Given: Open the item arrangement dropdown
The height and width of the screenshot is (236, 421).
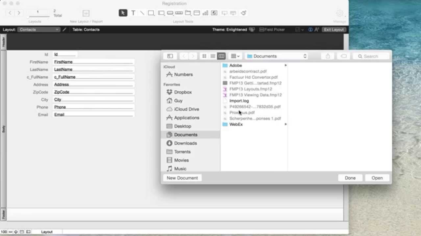Looking at the screenshot, I should pos(235,56).
